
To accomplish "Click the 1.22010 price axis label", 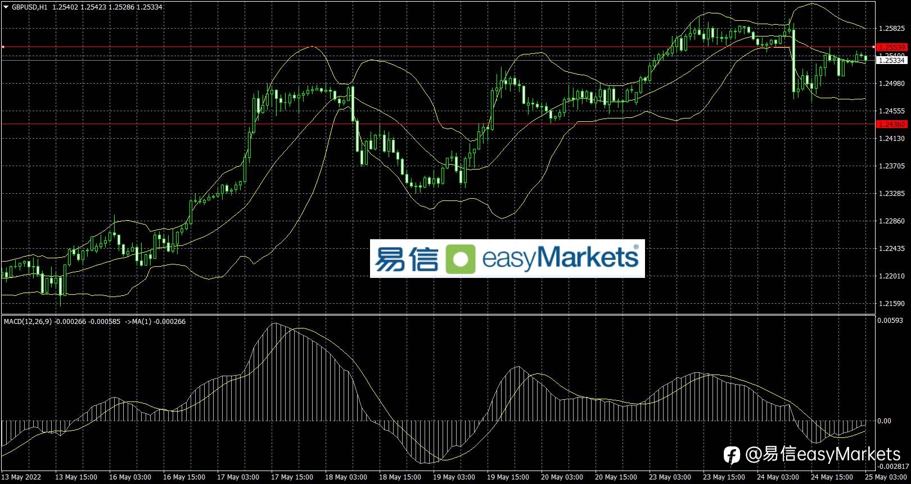I will 891,276.
